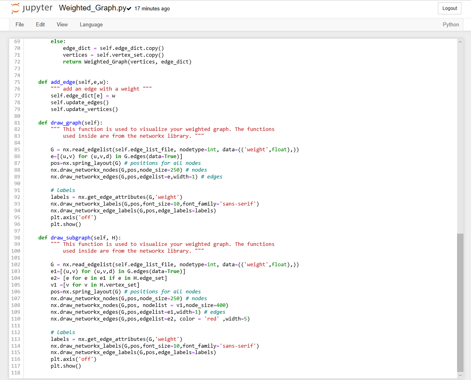Click the line containing color = 'red'
The height and width of the screenshot is (380, 471).
coord(150,319)
